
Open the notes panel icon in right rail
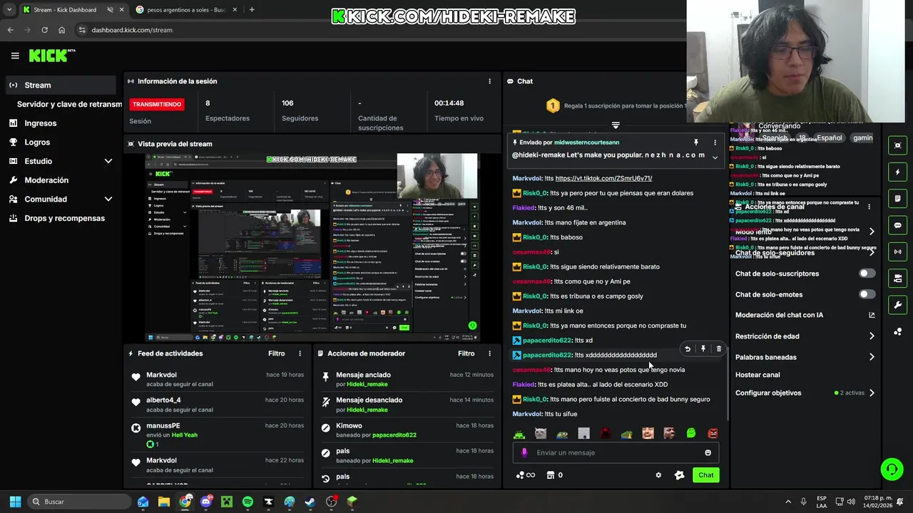[x=897, y=198]
